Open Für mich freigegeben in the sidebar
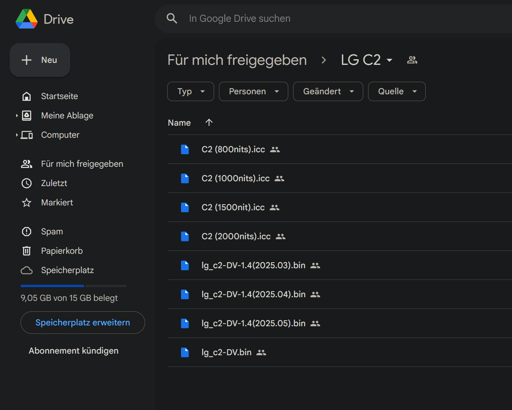This screenshot has height=410, width=512. pos(82,164)
